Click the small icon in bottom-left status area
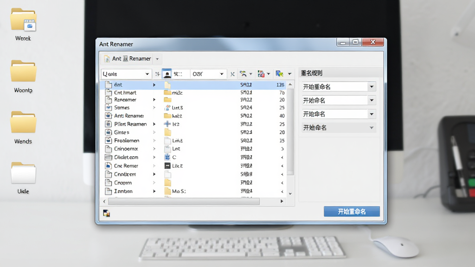 click(x=106, y=213)
